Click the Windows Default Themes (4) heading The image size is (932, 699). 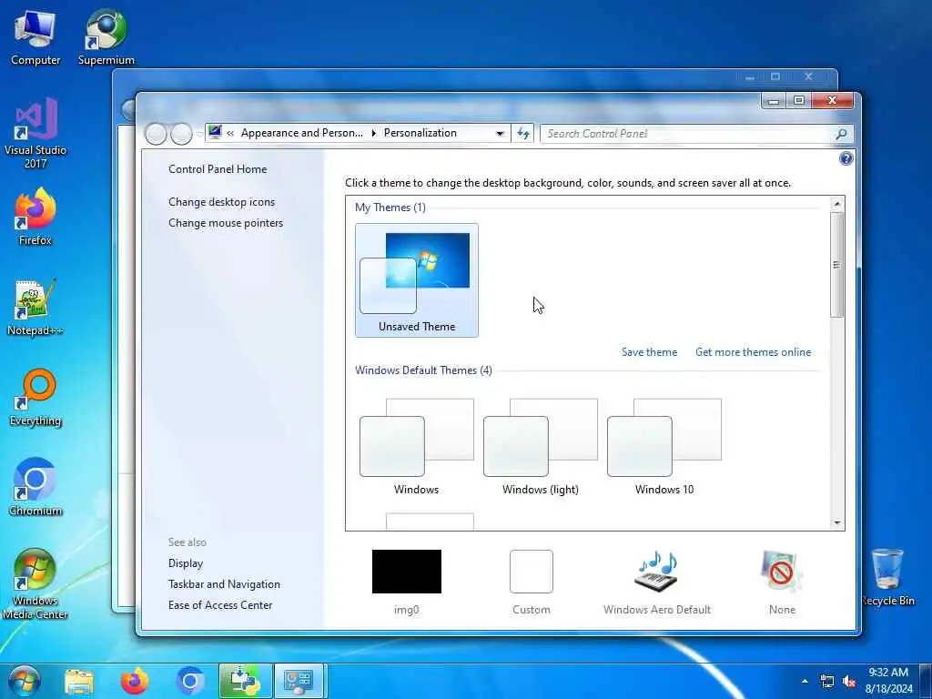423,370
